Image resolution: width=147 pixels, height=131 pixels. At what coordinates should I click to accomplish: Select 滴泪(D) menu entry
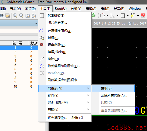point(65,59)
